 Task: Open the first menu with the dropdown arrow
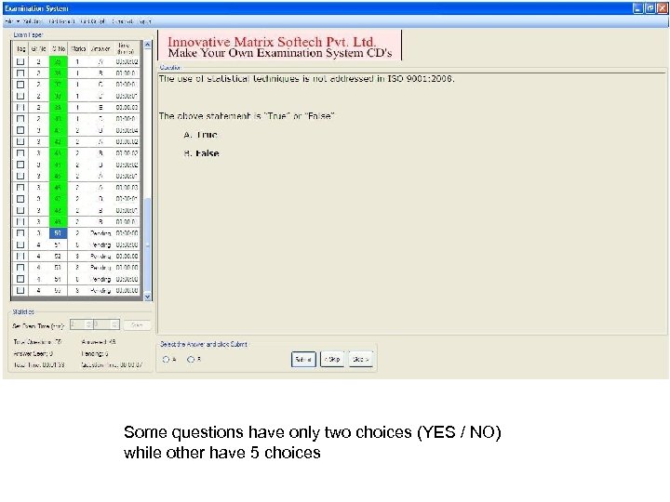point(12,21)
